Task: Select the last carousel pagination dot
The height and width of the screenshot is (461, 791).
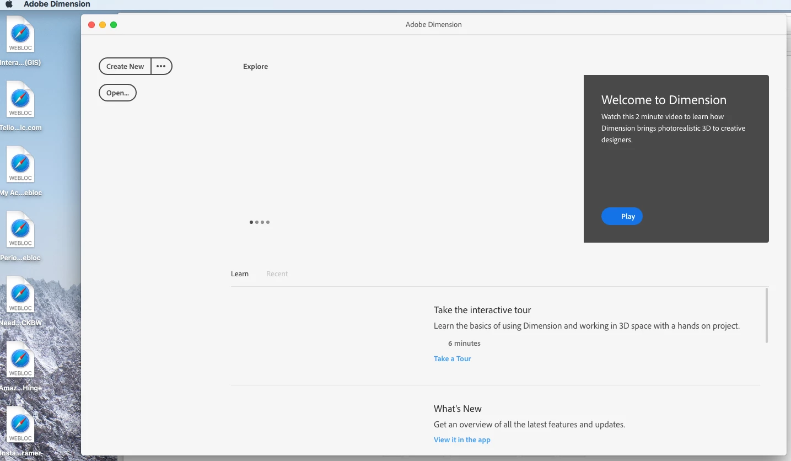Action: pos(268,222)
